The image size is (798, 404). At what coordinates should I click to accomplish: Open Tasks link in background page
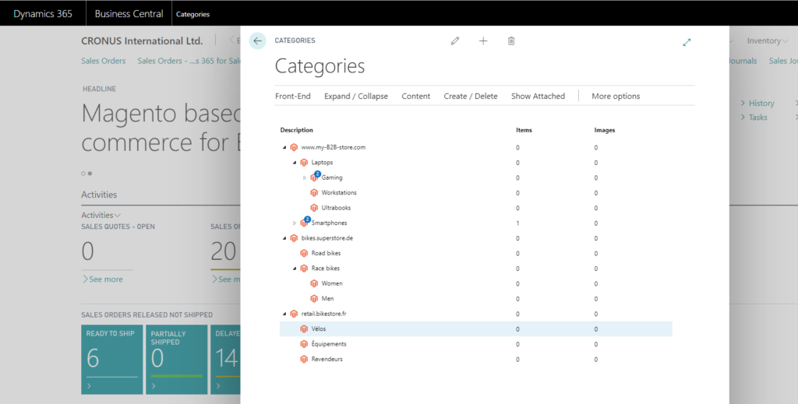pos(754,118)
